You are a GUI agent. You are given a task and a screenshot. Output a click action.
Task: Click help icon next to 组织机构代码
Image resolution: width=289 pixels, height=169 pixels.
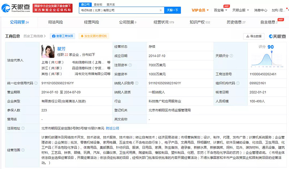coord(238,83)
